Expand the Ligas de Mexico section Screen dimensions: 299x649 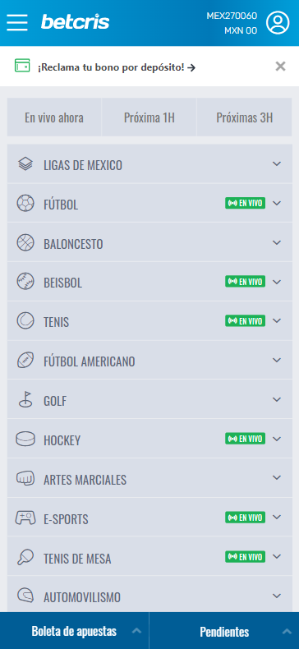[x=149, y=164]
